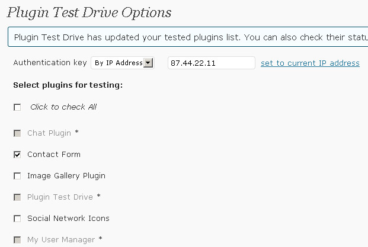Uncheck the Contact Form checkbox
368x247 pixels.
[17, 155]
